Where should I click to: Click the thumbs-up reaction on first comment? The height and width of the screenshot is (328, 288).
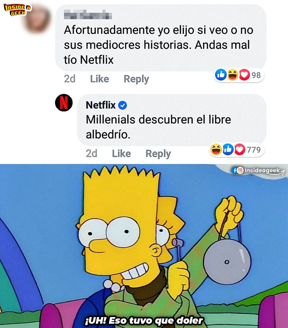(221, 75)
